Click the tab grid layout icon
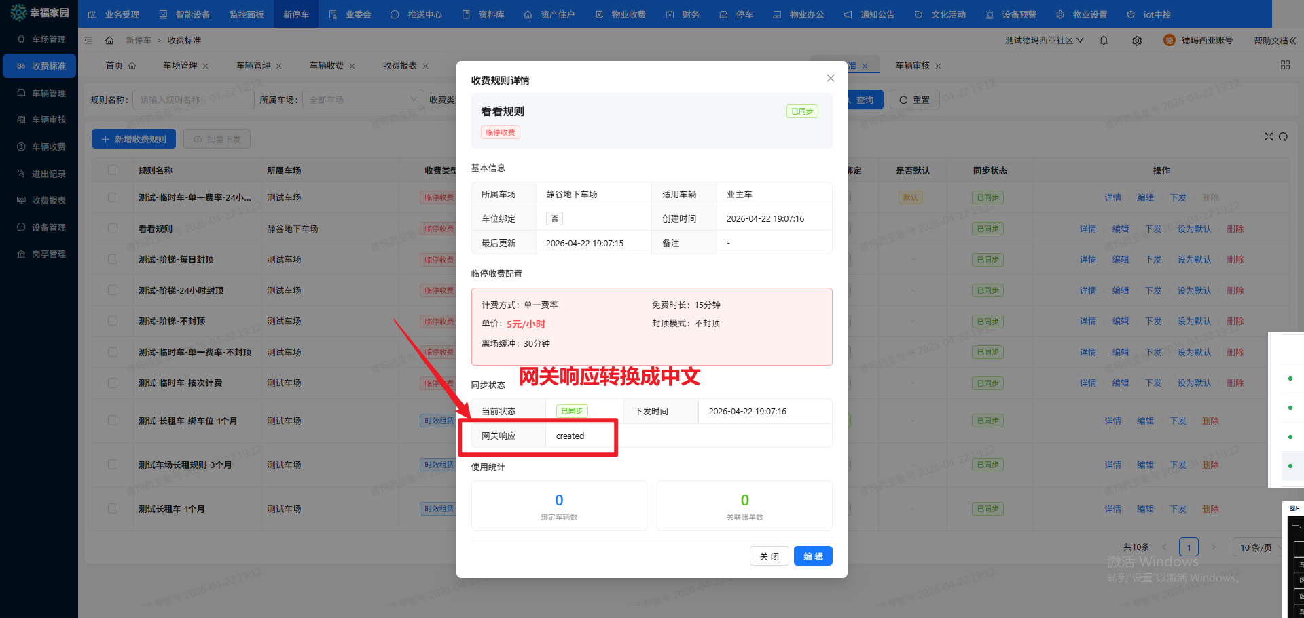Image resolution: width=1304 pixels, height=618 pixels. point(1285,65)
